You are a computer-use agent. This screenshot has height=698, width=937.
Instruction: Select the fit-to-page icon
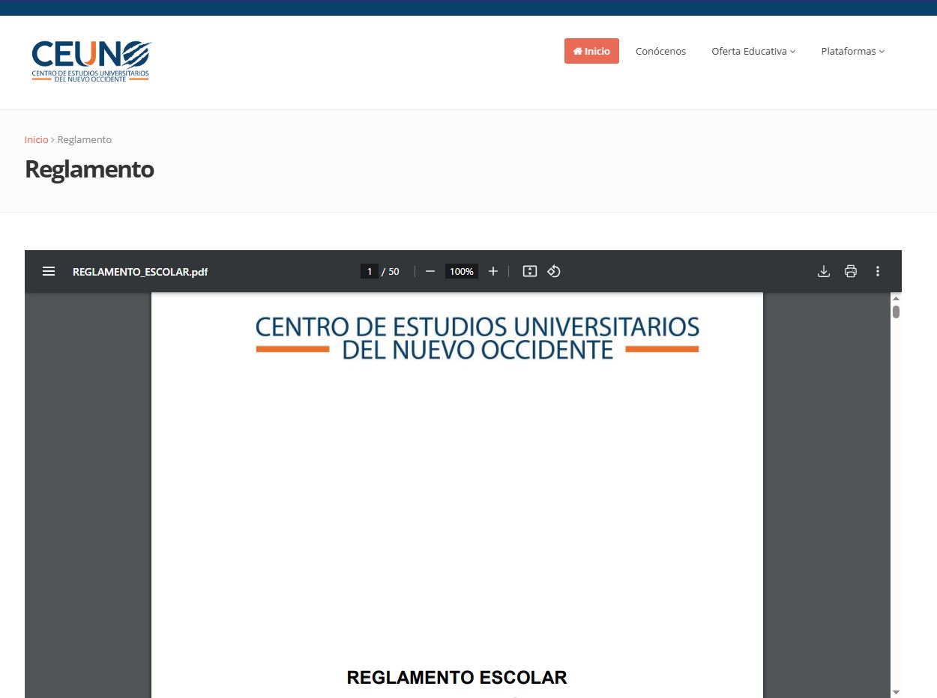tap(529, 271)
